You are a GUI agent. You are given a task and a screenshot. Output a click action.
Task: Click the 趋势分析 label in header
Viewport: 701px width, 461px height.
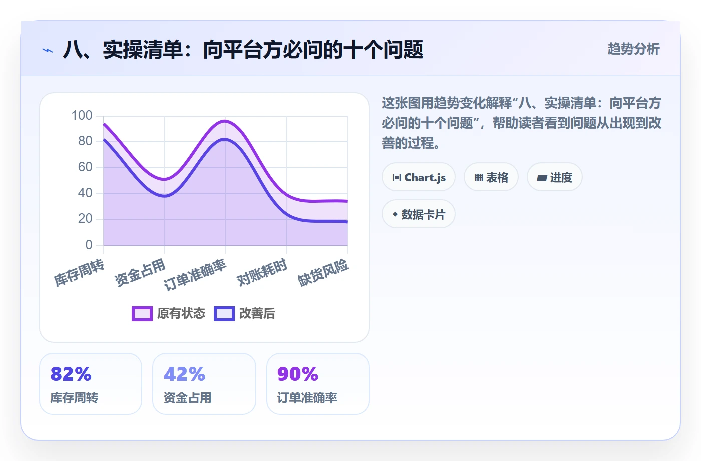click(634, 49)
